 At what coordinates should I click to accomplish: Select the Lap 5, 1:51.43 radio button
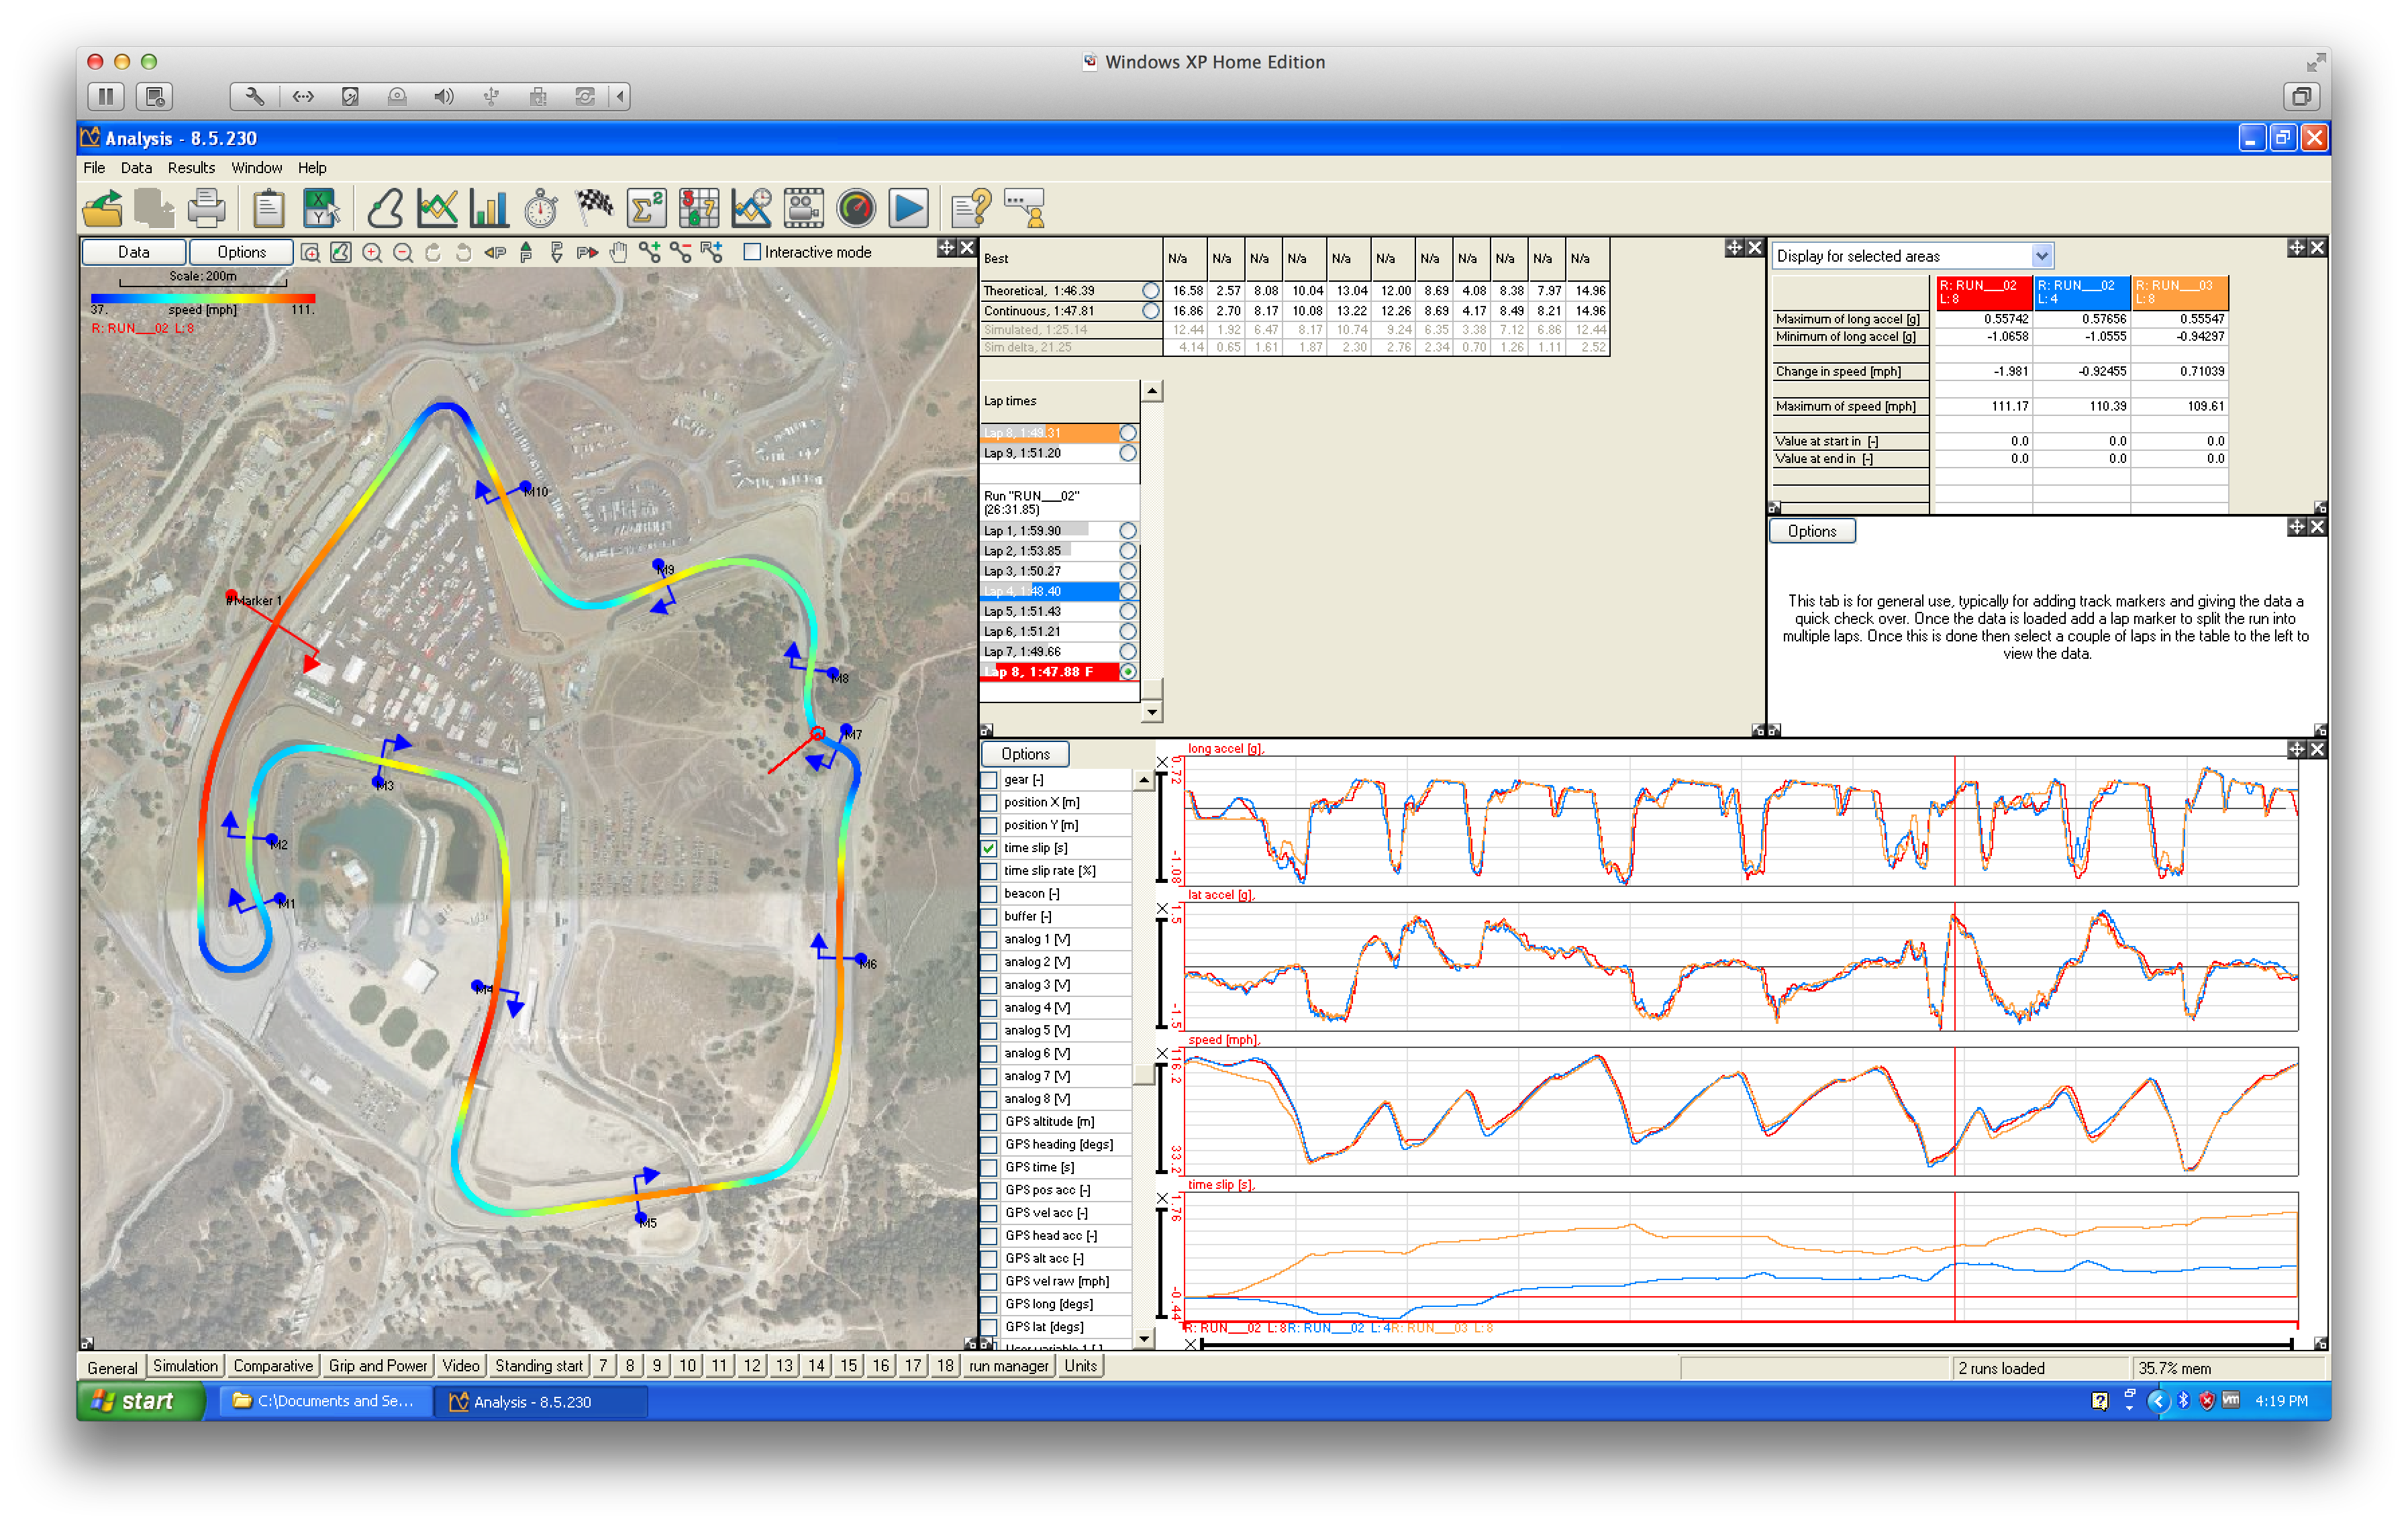tap(1128, 611)
